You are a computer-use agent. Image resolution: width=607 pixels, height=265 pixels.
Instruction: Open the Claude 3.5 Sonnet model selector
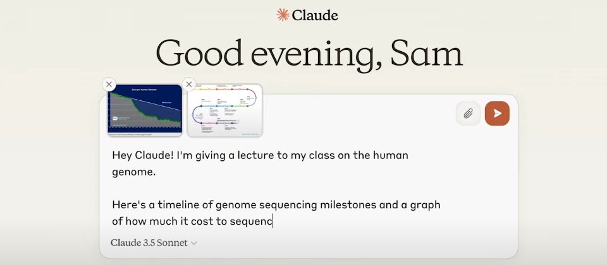[154, 243]
